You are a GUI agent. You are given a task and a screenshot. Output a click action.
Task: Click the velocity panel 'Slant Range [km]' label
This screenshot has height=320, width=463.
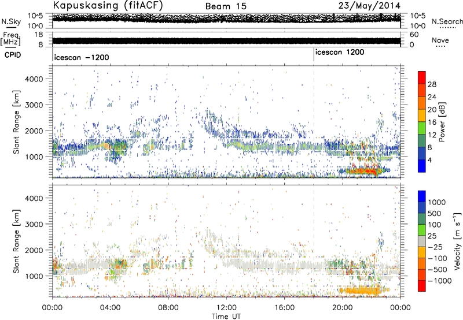coord(16,241)
